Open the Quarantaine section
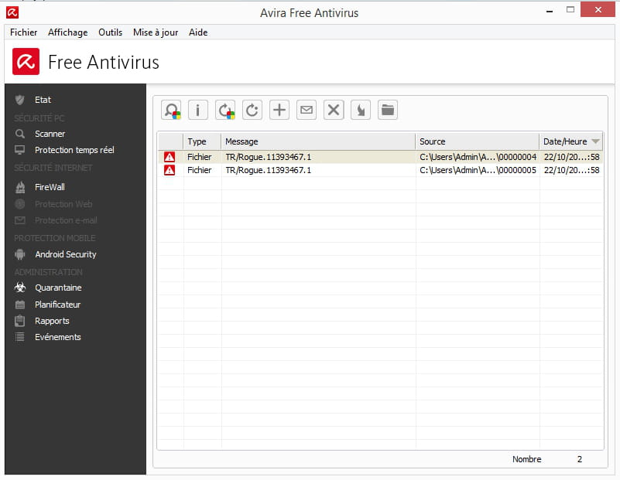Image resolution: width=620 pixels, height=480 pixels. (x=58, y=288)
